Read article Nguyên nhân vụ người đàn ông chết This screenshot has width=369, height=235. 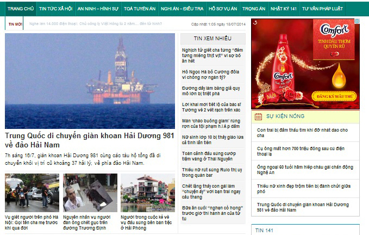click(x=86, y=222)
